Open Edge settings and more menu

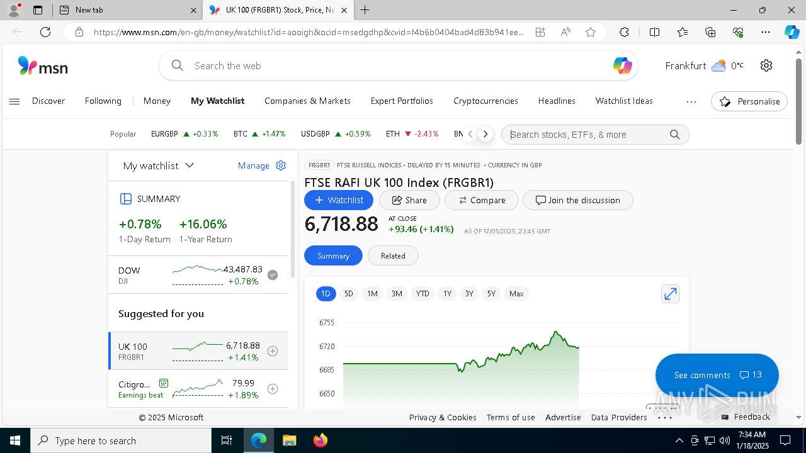pos(765,32)
